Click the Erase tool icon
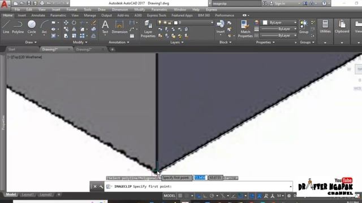362x203 pixels. pyautogui.click(x=93, y=23)
